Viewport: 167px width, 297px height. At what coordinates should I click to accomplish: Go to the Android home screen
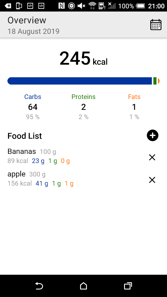click(x=83, y=286)
